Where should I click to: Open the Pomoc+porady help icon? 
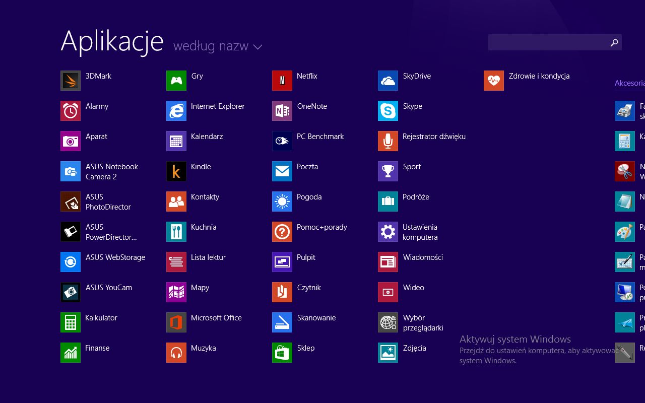[282, 232]
